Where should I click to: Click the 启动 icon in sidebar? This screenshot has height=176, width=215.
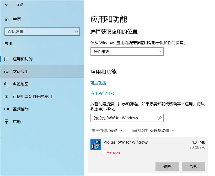point(7,122)
